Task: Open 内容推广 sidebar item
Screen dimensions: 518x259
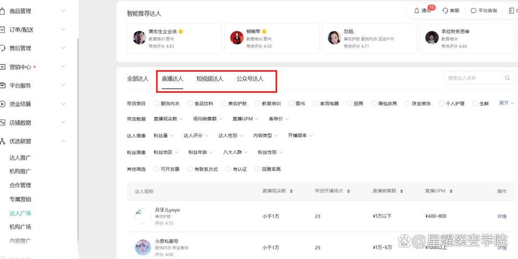Action: coord(20,241)
